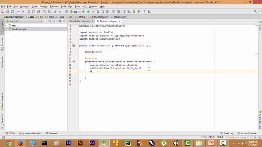This screenshot has height=147, width=262.
Task: Click the Save All toolbar icon
Action: pyautogui.click(x=7, y=11)
